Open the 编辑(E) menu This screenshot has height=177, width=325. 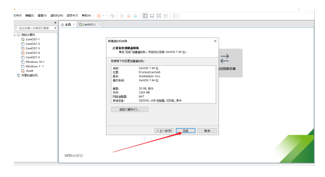point(30,16)
